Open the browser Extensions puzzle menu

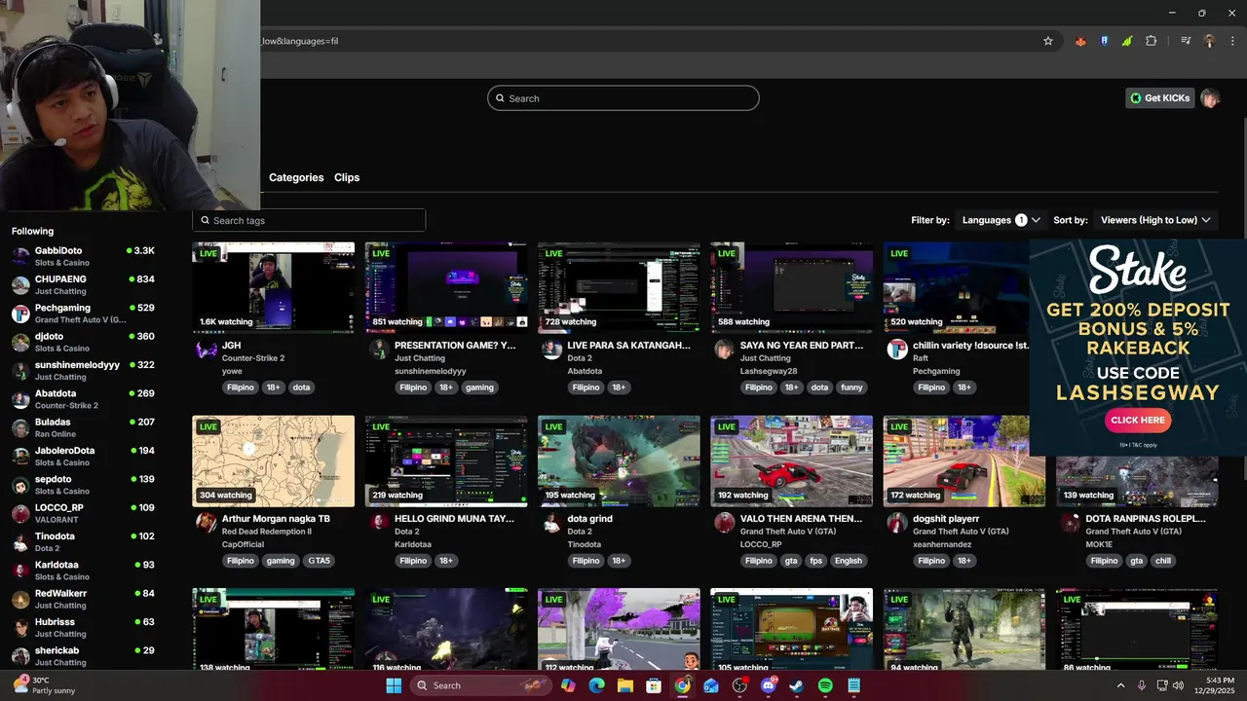pyautogui.click(x=1151, y=41)
